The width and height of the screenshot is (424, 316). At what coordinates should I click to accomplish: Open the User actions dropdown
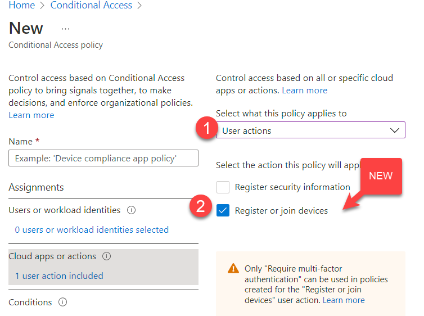(x=310, y=130)
